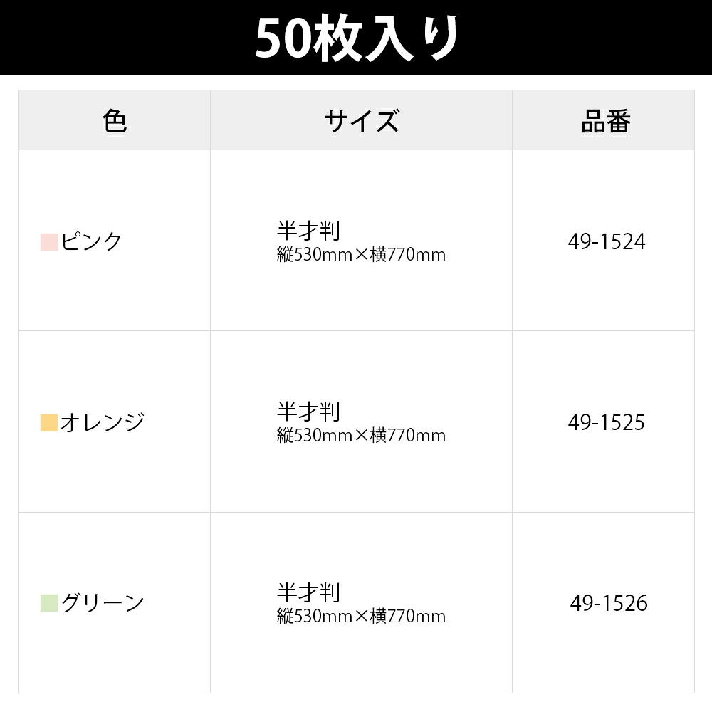Click the 色 column header
The height and width of the screenshot is (712, 712).
115,121
